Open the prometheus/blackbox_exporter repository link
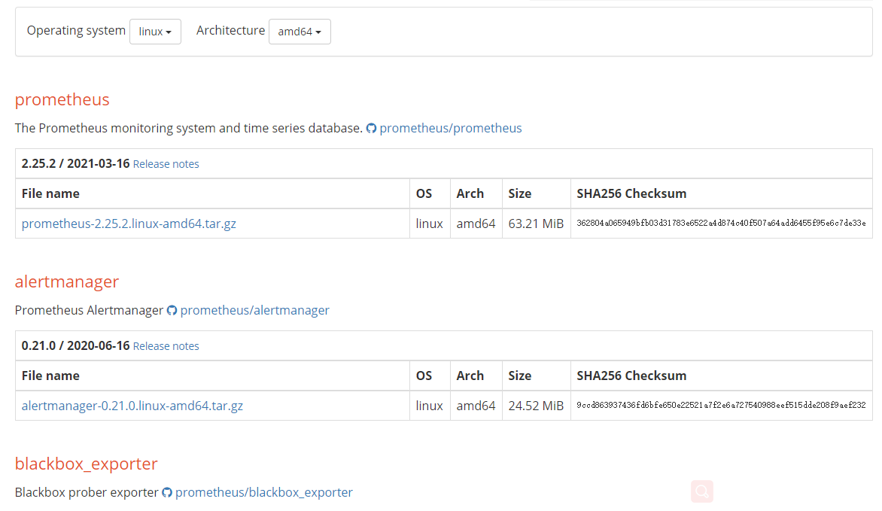Screen dimensions: 882x511 click(x=264, y=492)
